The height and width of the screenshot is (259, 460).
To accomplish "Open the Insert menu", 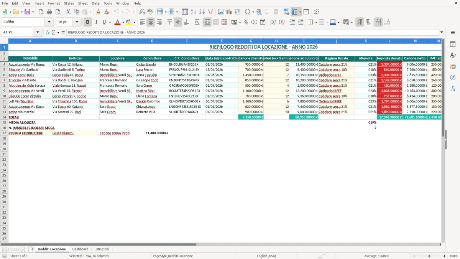I will [39, 3].
